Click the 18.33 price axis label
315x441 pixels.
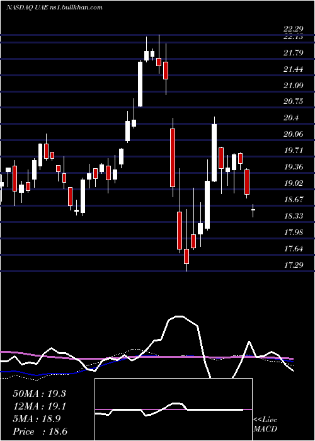(x=294, y=215)
